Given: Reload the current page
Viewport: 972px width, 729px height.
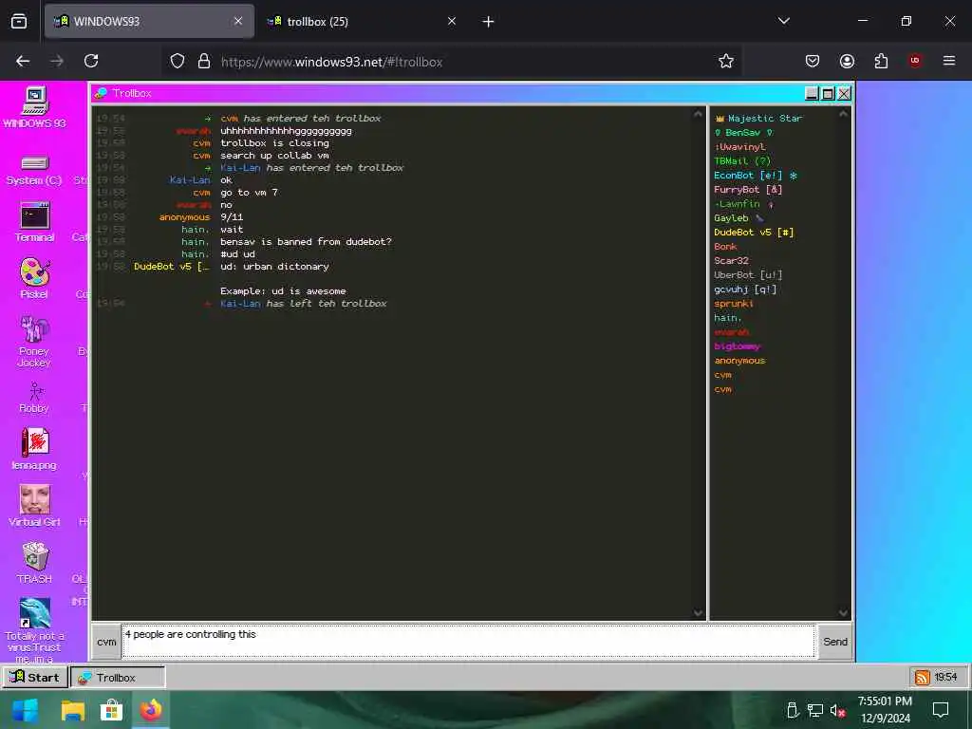Looking at the screenshot, I should pos(91,61).
